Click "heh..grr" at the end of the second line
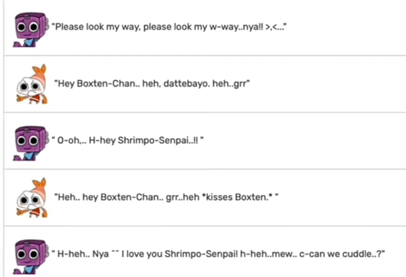 coord(234,83)
